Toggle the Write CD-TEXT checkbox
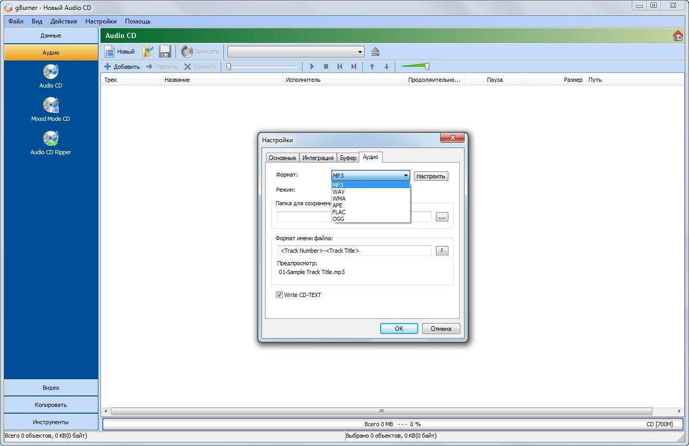The width and height of the screenshot is (689, 446). tap(279, 295)
